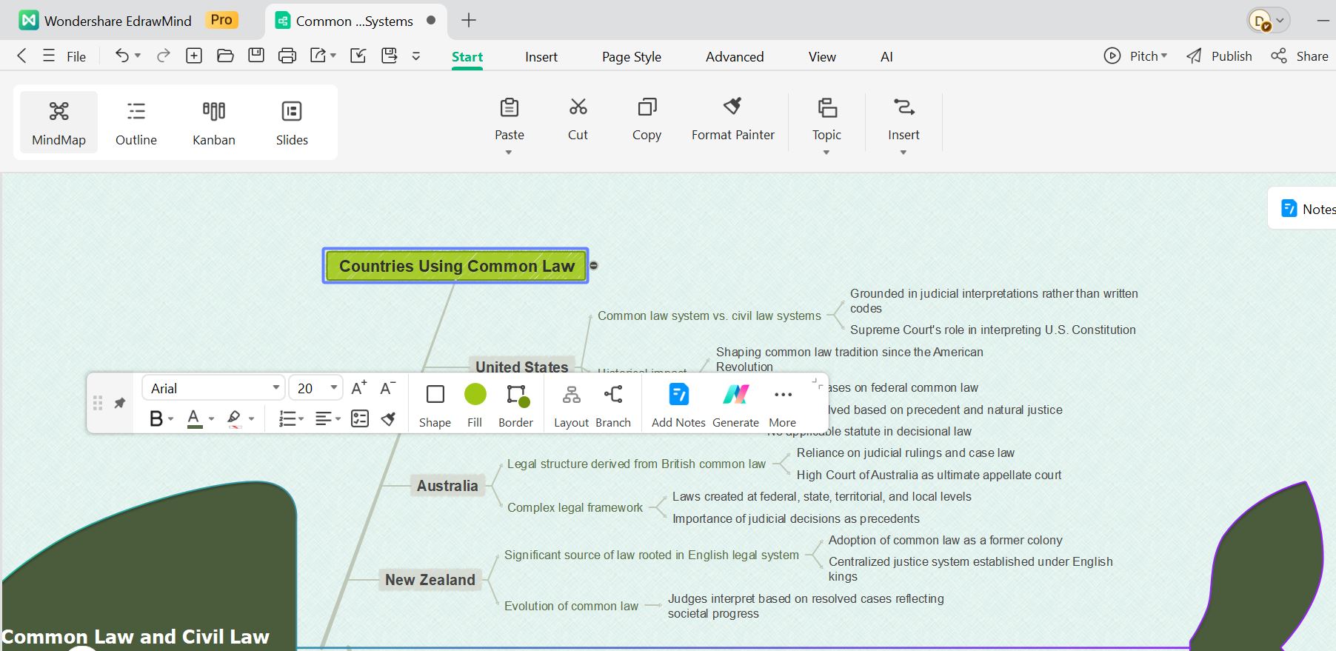Click the Insert relationship icon in ribbon
Screen dimensions: 1336x651
pos(904,107)
